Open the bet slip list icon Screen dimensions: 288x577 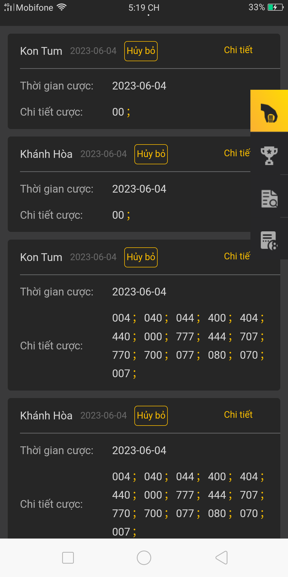coord(269,240)
